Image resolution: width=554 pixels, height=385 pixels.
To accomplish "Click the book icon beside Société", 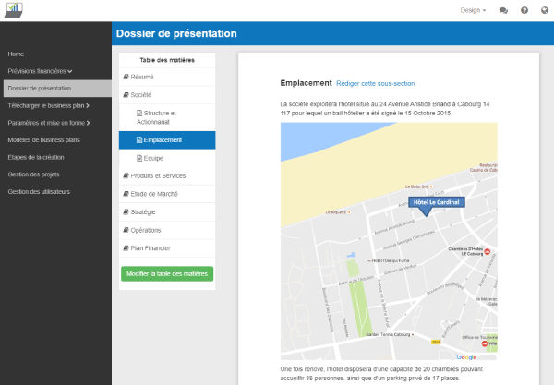I will pyautogui.click(x=126, y=95).
